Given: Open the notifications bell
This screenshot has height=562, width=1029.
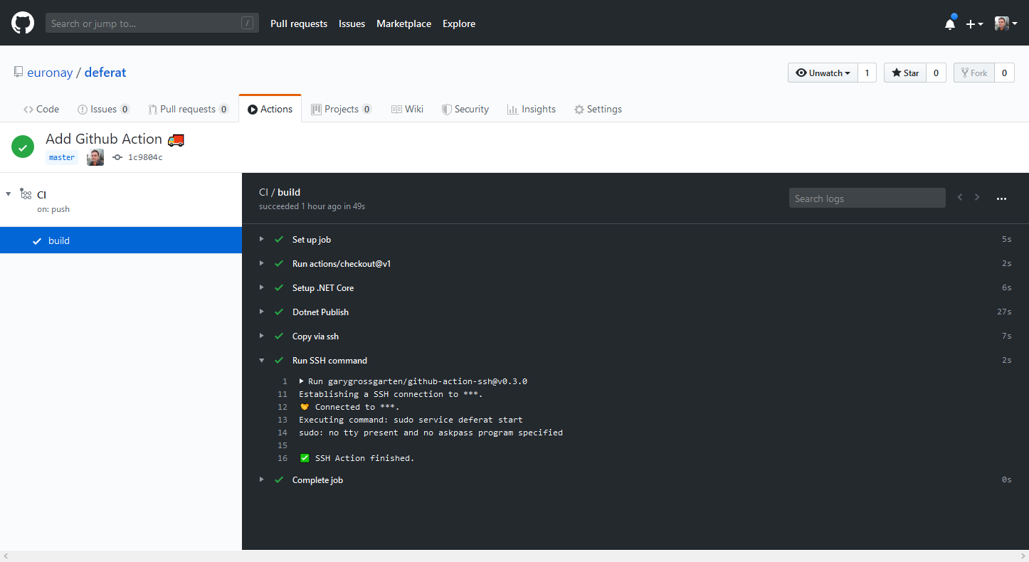Looking at the screenshot, I should 950,23.
